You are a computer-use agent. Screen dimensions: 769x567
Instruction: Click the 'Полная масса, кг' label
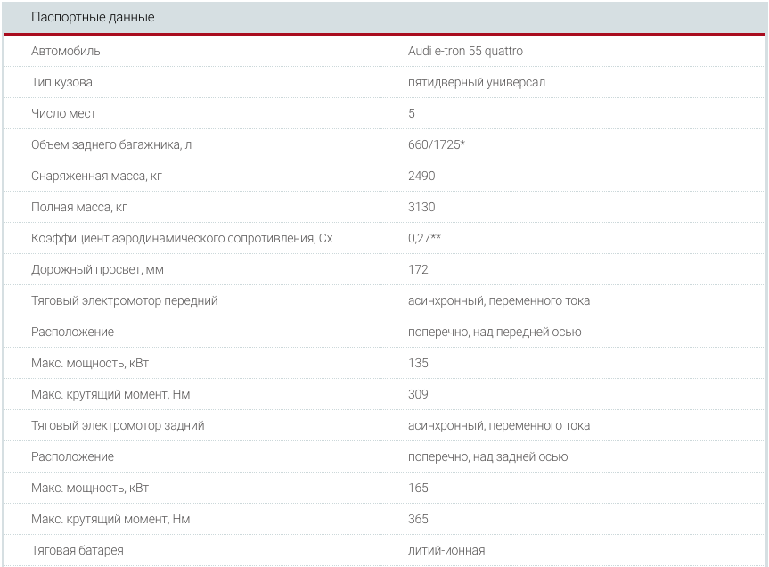click(x=79, y=207)
